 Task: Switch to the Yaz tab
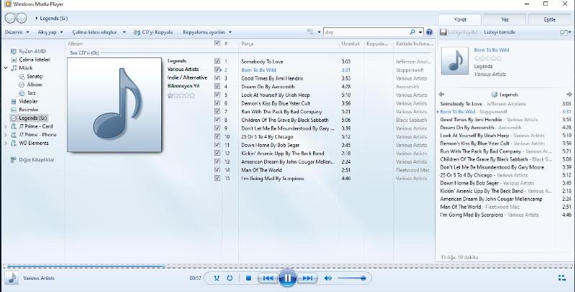504,20
